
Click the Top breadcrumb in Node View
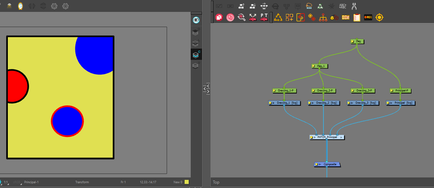pyautogui.click(x=216, y=183)
